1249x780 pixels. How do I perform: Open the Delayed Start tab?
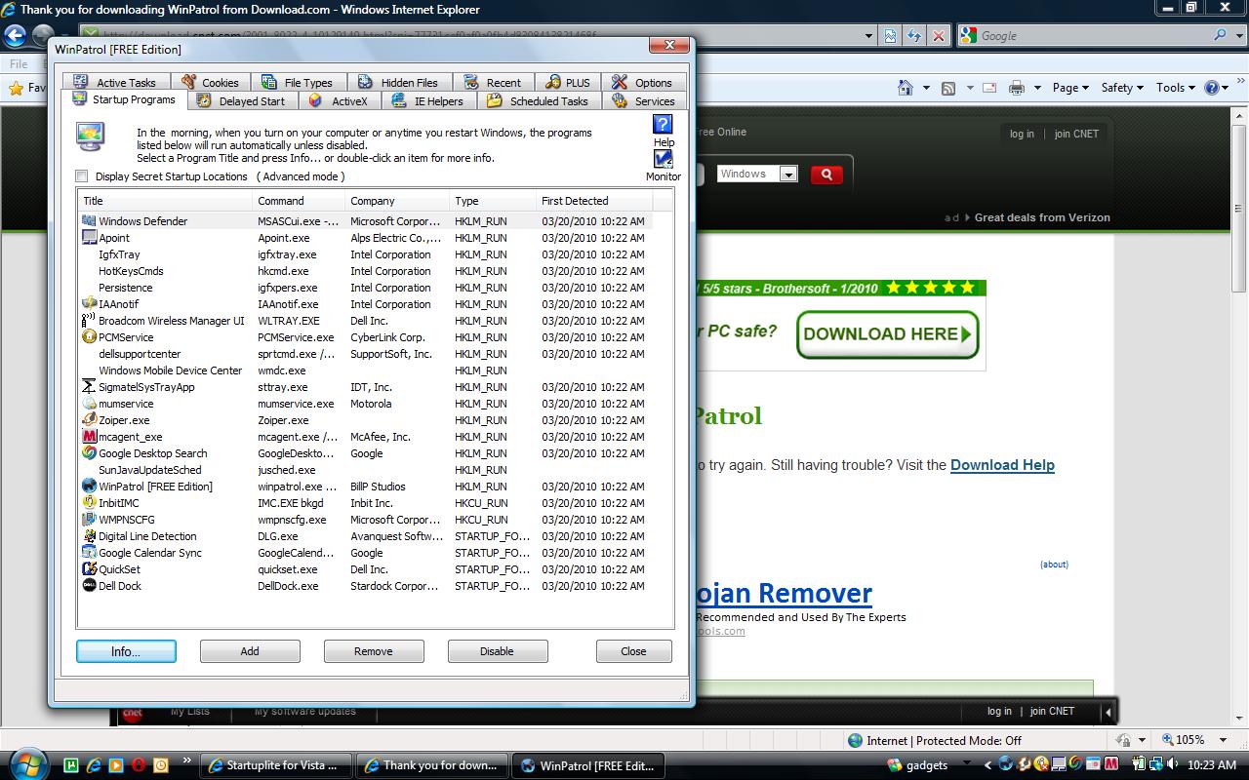[241, 100]
